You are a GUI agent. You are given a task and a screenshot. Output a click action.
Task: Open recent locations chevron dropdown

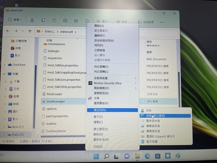tap(23, 31)
